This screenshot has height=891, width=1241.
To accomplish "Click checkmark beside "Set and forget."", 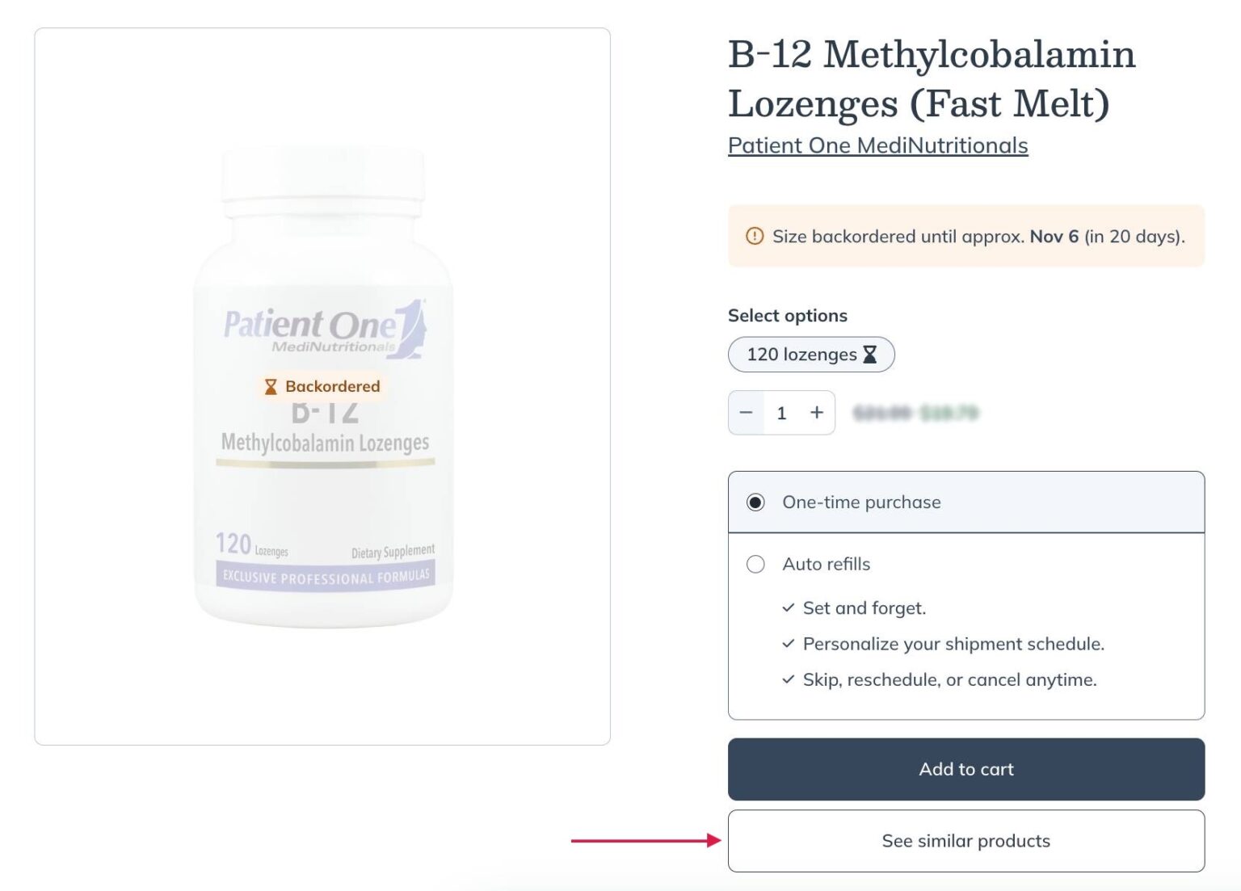I will click(788, 607).
